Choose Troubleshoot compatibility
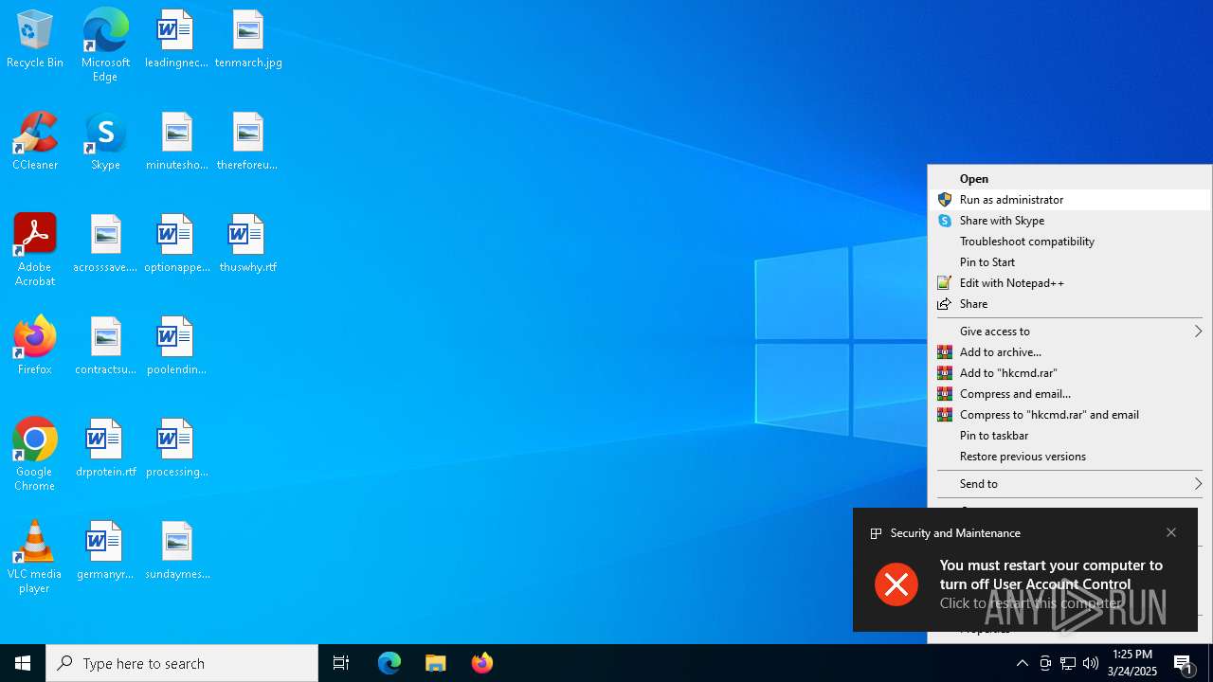The height and width of the screenshot is (682, 1213). click(x=1069, y=242)
